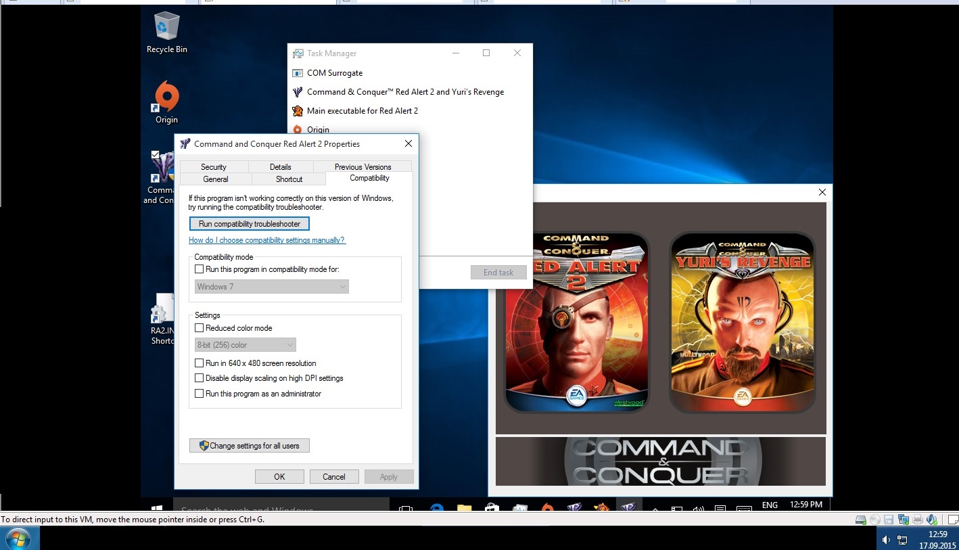Image resolution: width=959 pixels, height=550 pixels.
Task: Enable Disable display scaling on high DPI
Action: coord(199,378)
